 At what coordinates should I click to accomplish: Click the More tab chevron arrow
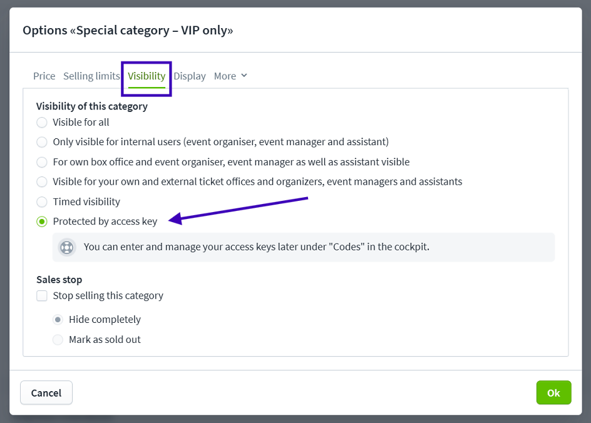coord(244,76)
